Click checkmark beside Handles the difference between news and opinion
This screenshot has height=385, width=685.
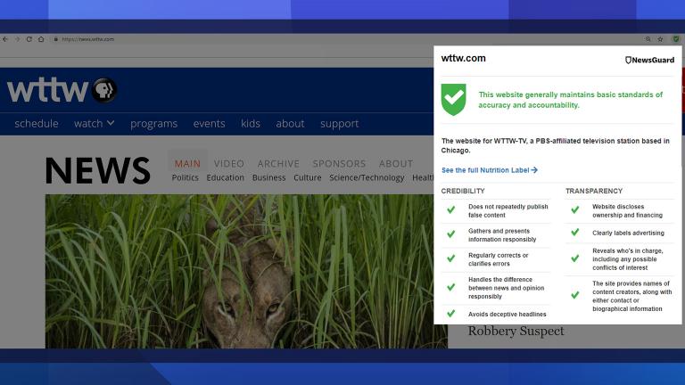coord(450,287)
